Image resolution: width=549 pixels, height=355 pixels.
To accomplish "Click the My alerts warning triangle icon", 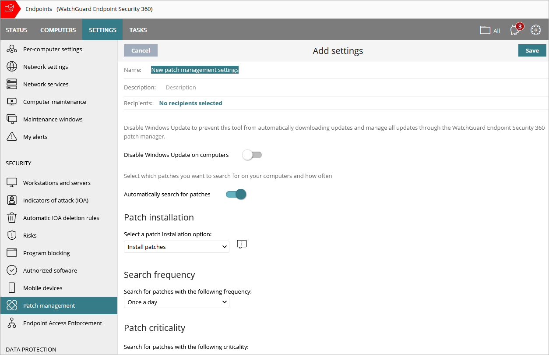I will 12,137.
